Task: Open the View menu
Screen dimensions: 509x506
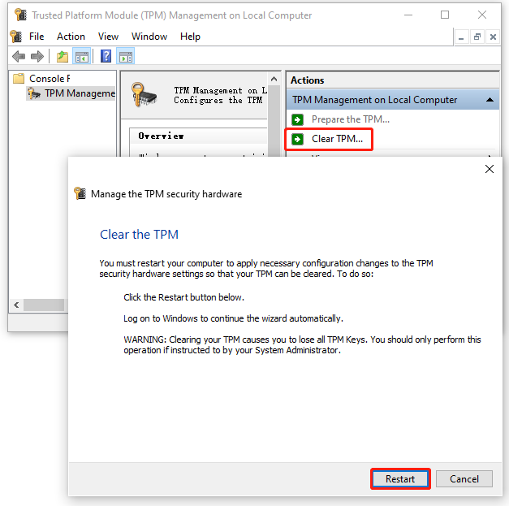Action: [108, 37]
